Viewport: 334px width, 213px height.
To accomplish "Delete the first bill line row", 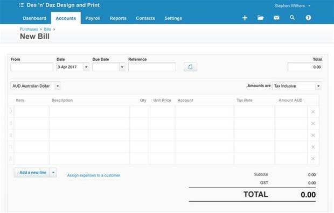I will [x=313, y=112].
